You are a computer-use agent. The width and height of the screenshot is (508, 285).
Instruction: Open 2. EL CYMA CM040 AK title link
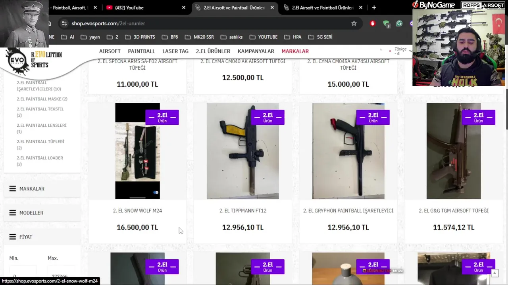pos(243,61)
